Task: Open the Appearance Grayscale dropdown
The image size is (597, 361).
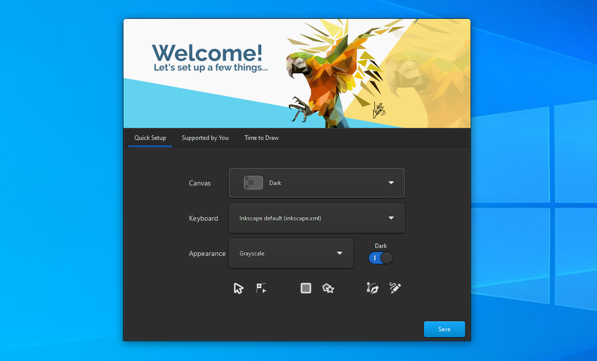Action: click(291, 253)
